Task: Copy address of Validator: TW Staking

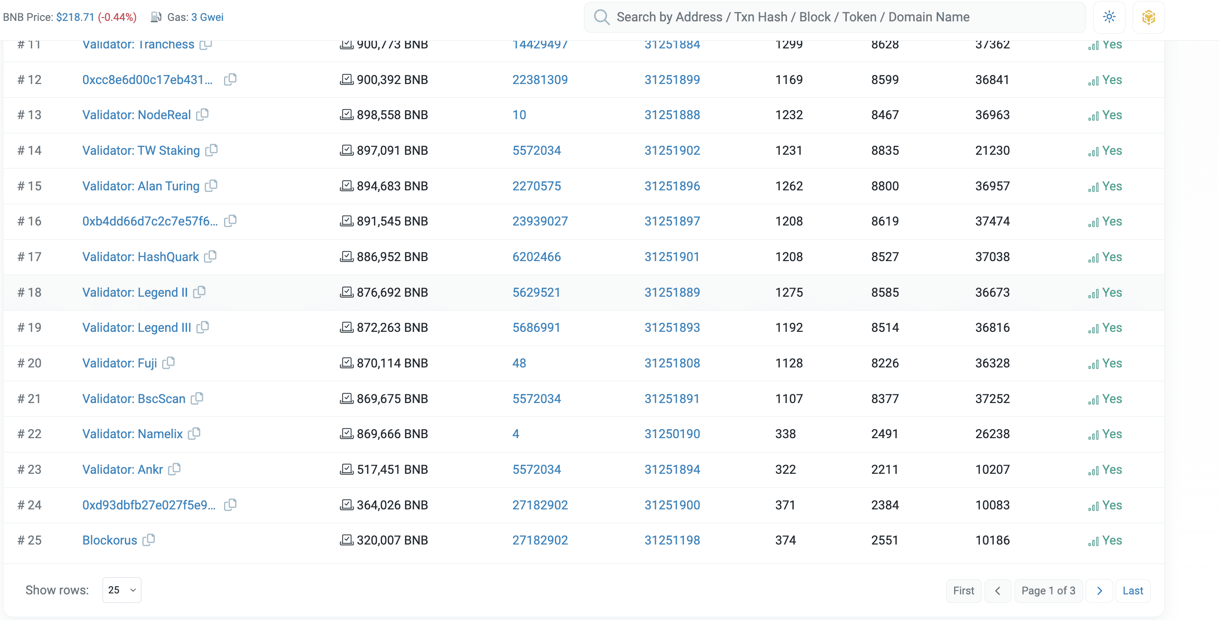Action: point(212,150)
